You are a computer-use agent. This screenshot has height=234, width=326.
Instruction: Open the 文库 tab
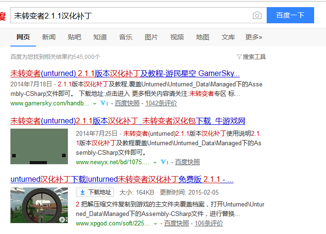click(228, 37)
